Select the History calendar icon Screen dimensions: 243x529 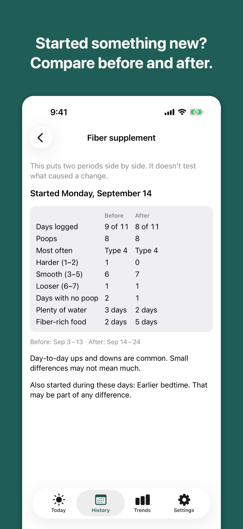point(101,500)
